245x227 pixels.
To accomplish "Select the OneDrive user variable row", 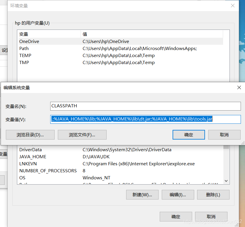I will coord(121,41).
